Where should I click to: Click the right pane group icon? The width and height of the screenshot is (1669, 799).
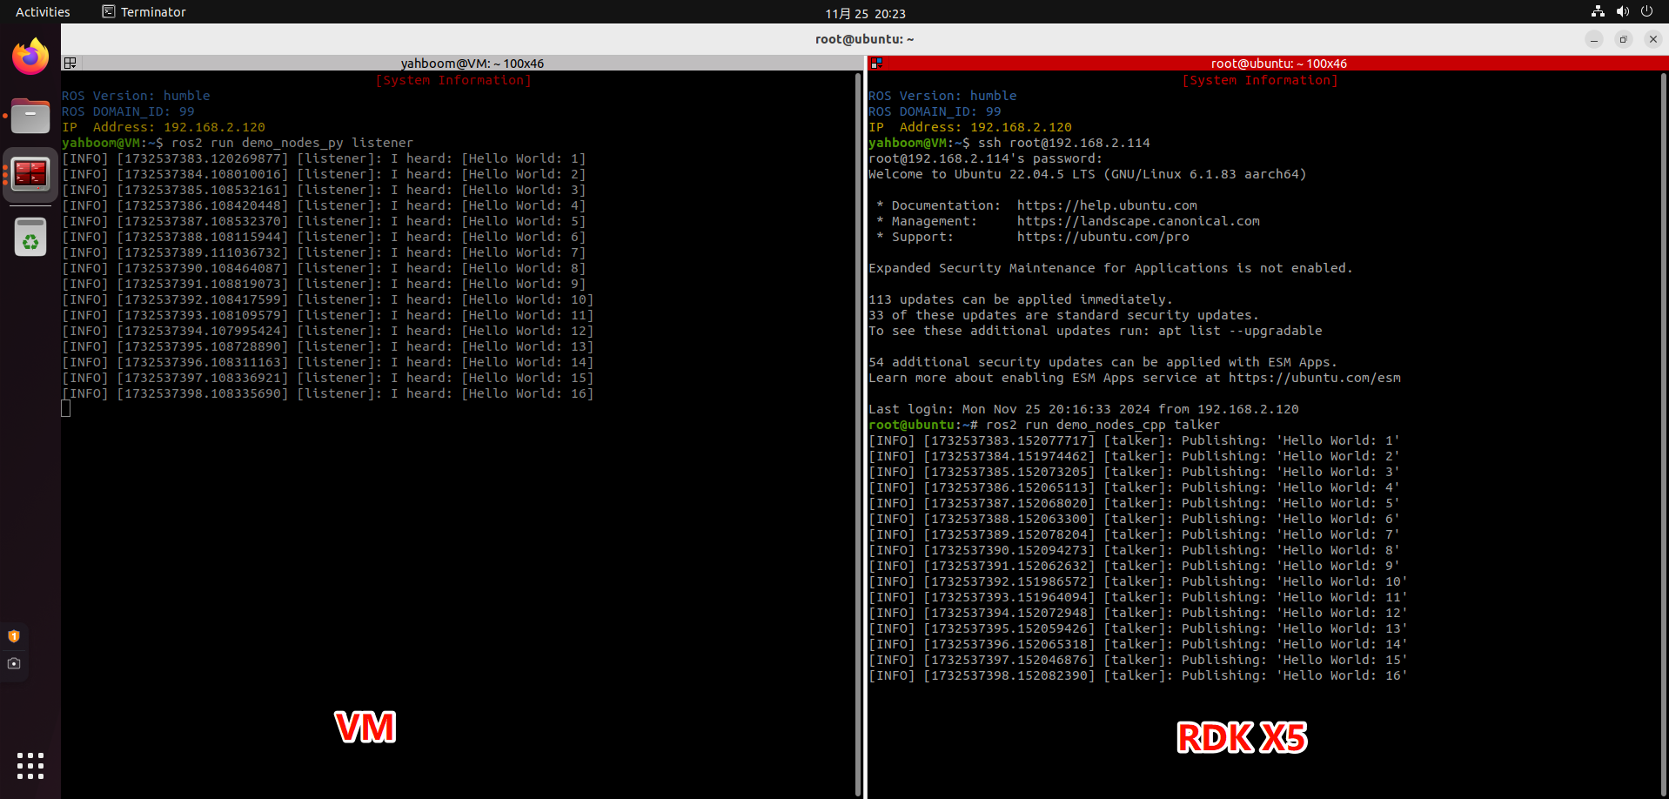(x=876, y=63)
